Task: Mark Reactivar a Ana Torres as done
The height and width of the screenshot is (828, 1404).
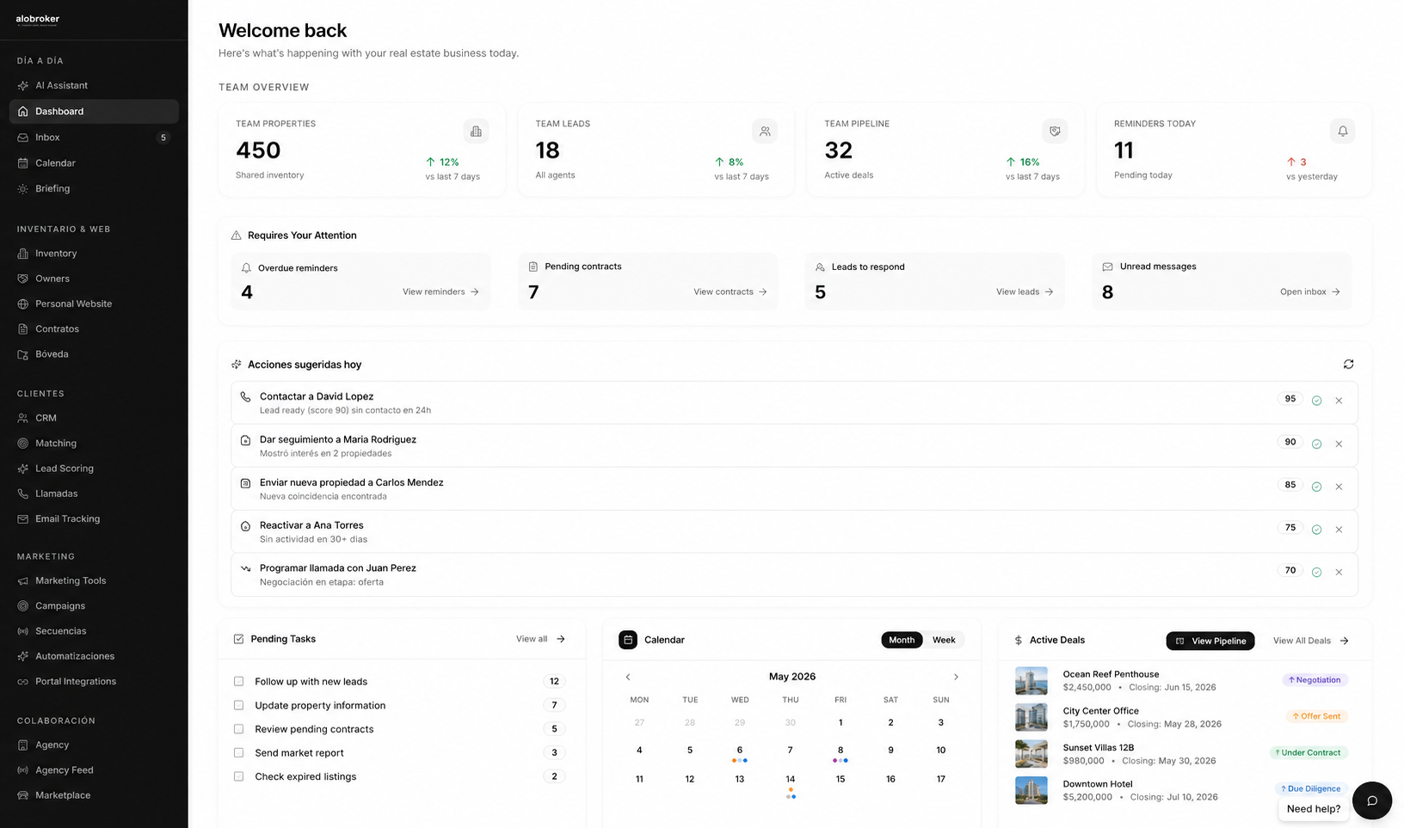Action: [x=1316, y=530]
